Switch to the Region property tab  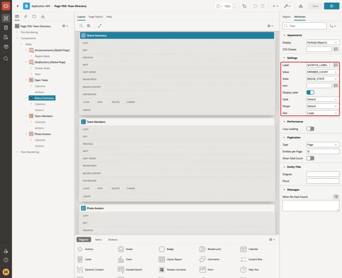286,17
